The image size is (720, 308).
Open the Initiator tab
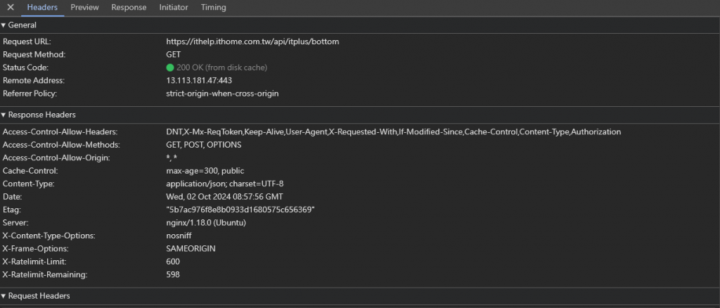click(x=174, y=8)
